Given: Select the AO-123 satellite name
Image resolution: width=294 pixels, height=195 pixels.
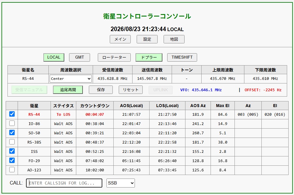Looking at the screenshot, I should [x=34, y=170].
